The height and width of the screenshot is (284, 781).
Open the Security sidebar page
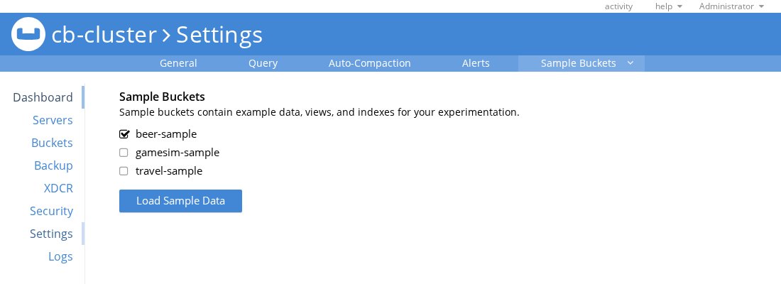pos(51,211)
